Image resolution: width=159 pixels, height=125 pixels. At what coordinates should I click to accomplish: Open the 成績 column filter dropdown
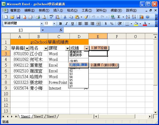[86, 48]
